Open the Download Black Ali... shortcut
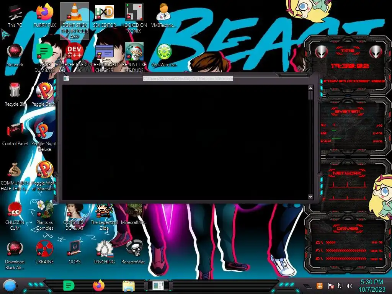This screenshot has height=294, width=392. 15,255
